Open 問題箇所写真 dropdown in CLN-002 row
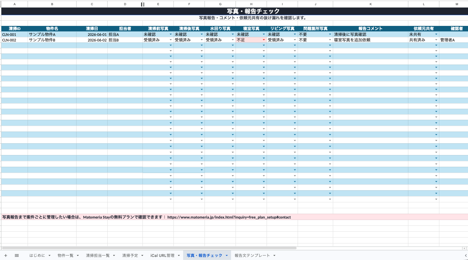This screenshot has height=260, width=468. pyautogui.click(x=330, y=40)
